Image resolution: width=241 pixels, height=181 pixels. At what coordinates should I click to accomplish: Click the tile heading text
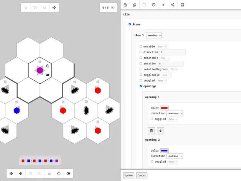[x=127, y=14]
